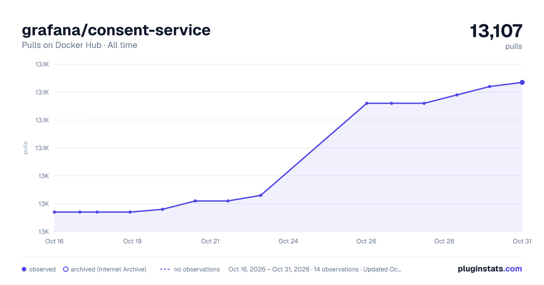This screenshot has height=285, width=544.
Task: Select the first data point at Oct 16
Action: (54, 212)
